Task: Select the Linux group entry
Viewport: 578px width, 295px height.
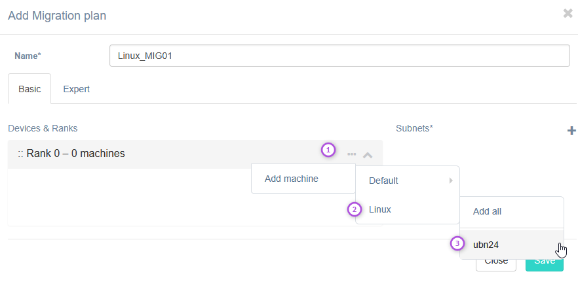Action: click(380, 209)
